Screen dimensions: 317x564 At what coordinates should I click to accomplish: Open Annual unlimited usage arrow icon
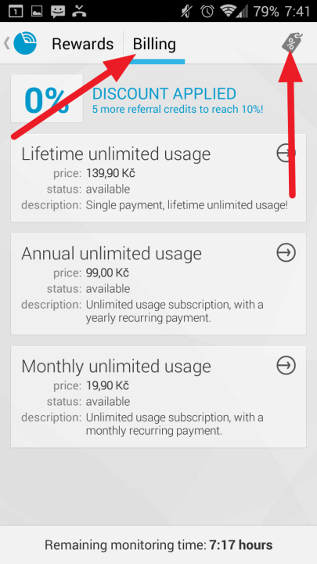pos(286,252)
